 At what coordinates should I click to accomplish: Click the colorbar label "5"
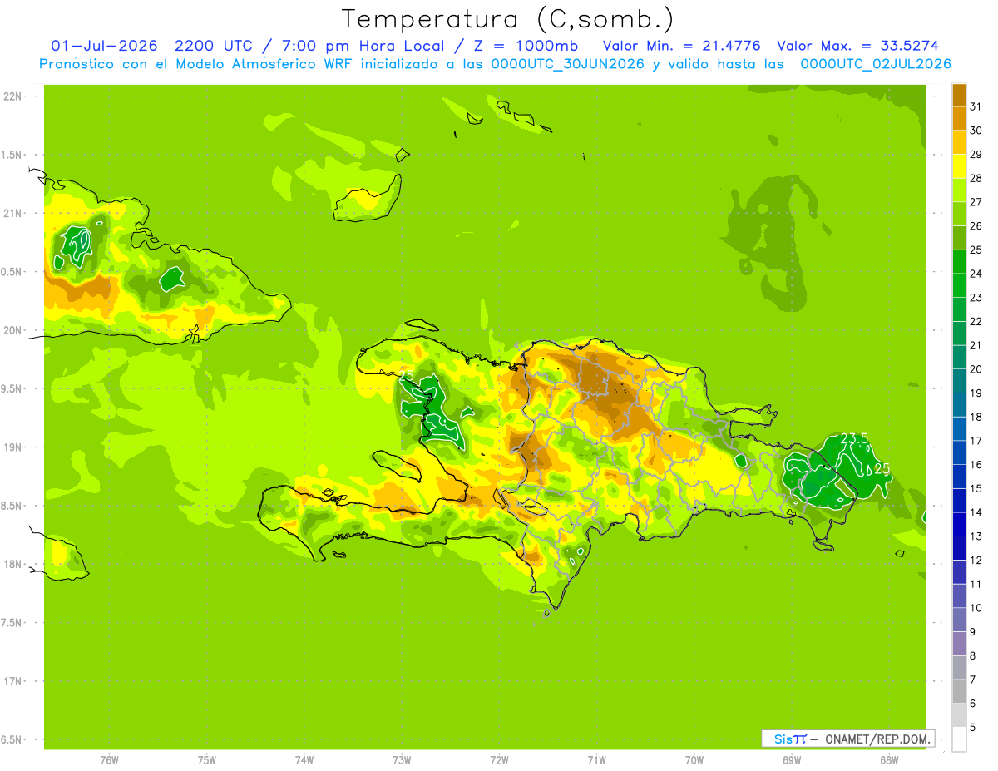(x=973, y=727)
